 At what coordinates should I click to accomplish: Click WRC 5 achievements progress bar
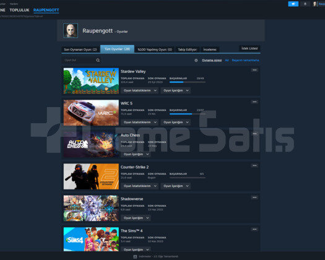point(188,114)
